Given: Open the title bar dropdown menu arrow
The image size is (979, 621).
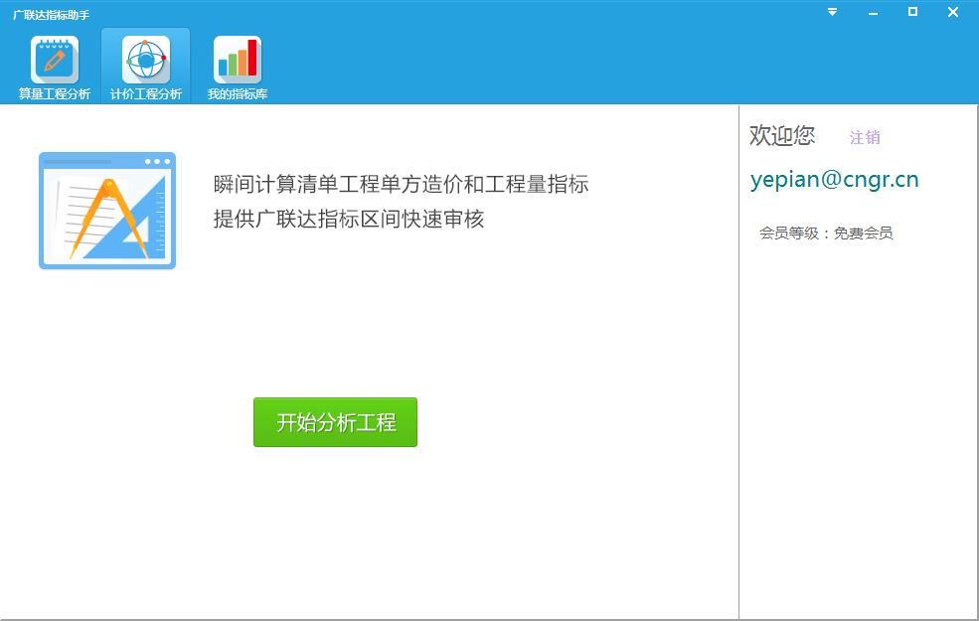Looking at the screenshot, I should (x=832, y=12).
